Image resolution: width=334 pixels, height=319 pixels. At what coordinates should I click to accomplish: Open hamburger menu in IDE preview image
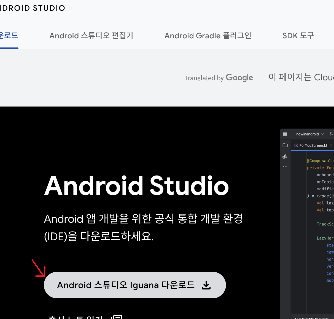click(x=285, y=134)
